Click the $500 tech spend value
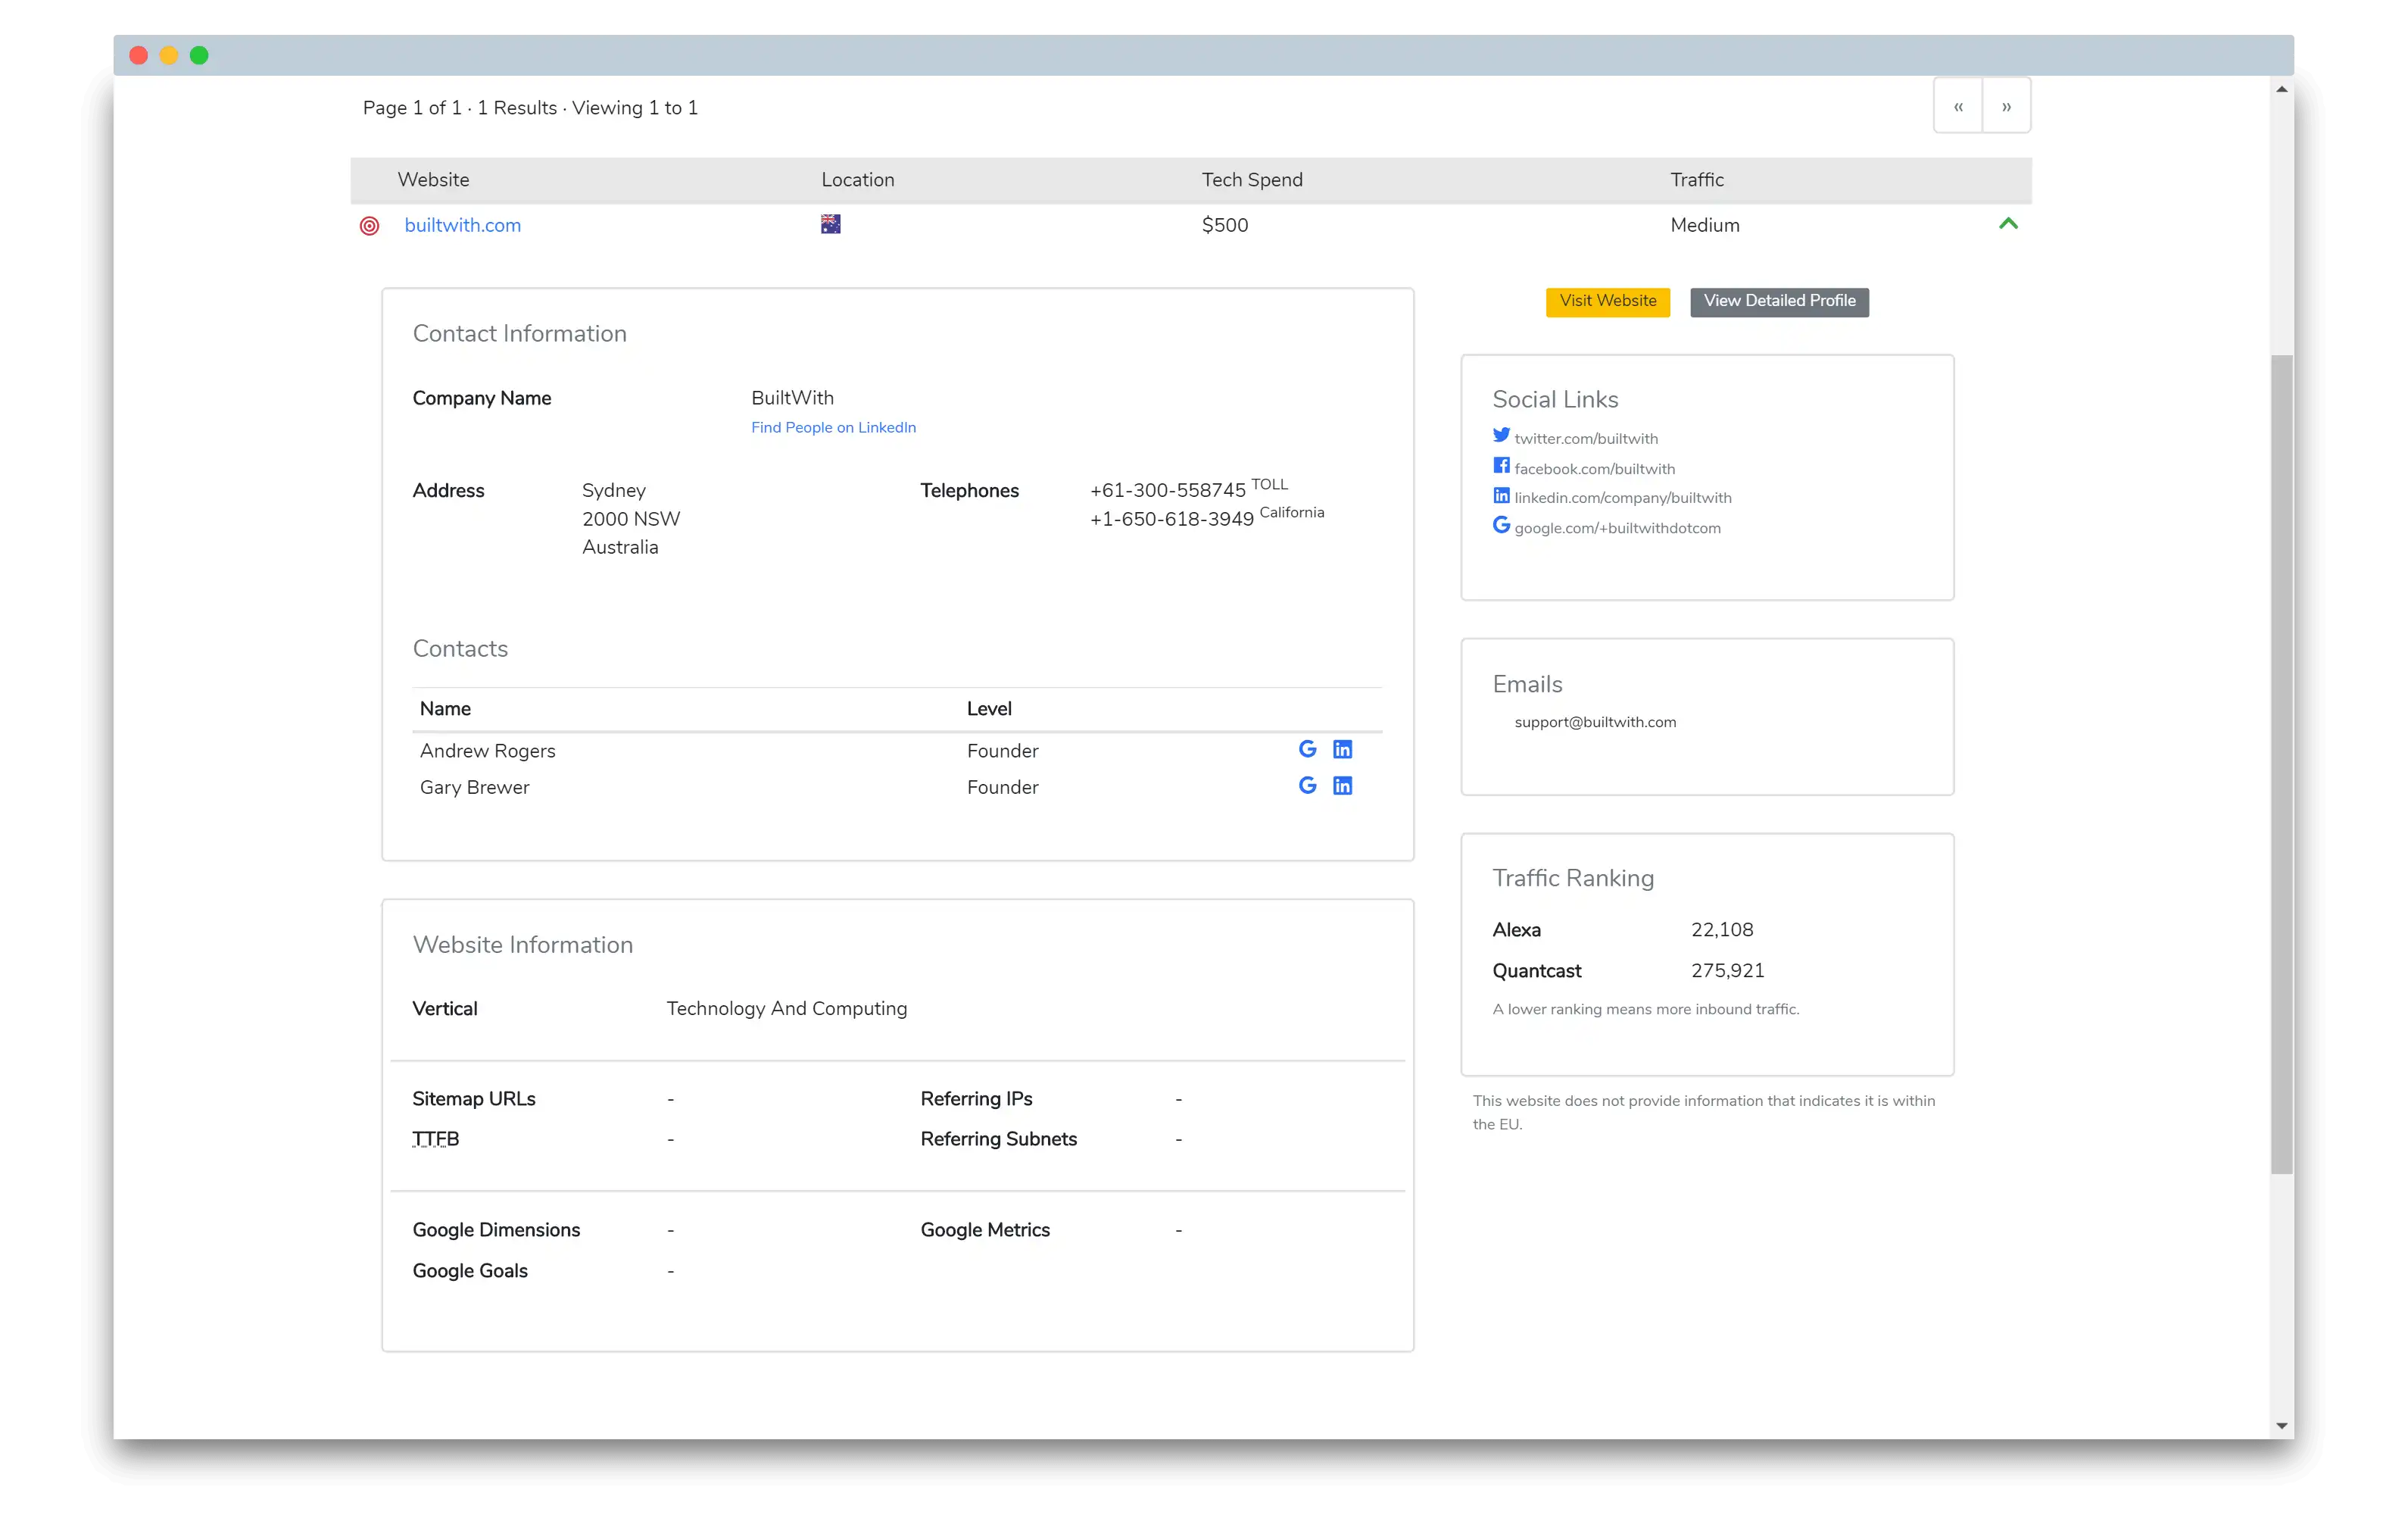2408x1515 pixels. (x=1224, y=226)
